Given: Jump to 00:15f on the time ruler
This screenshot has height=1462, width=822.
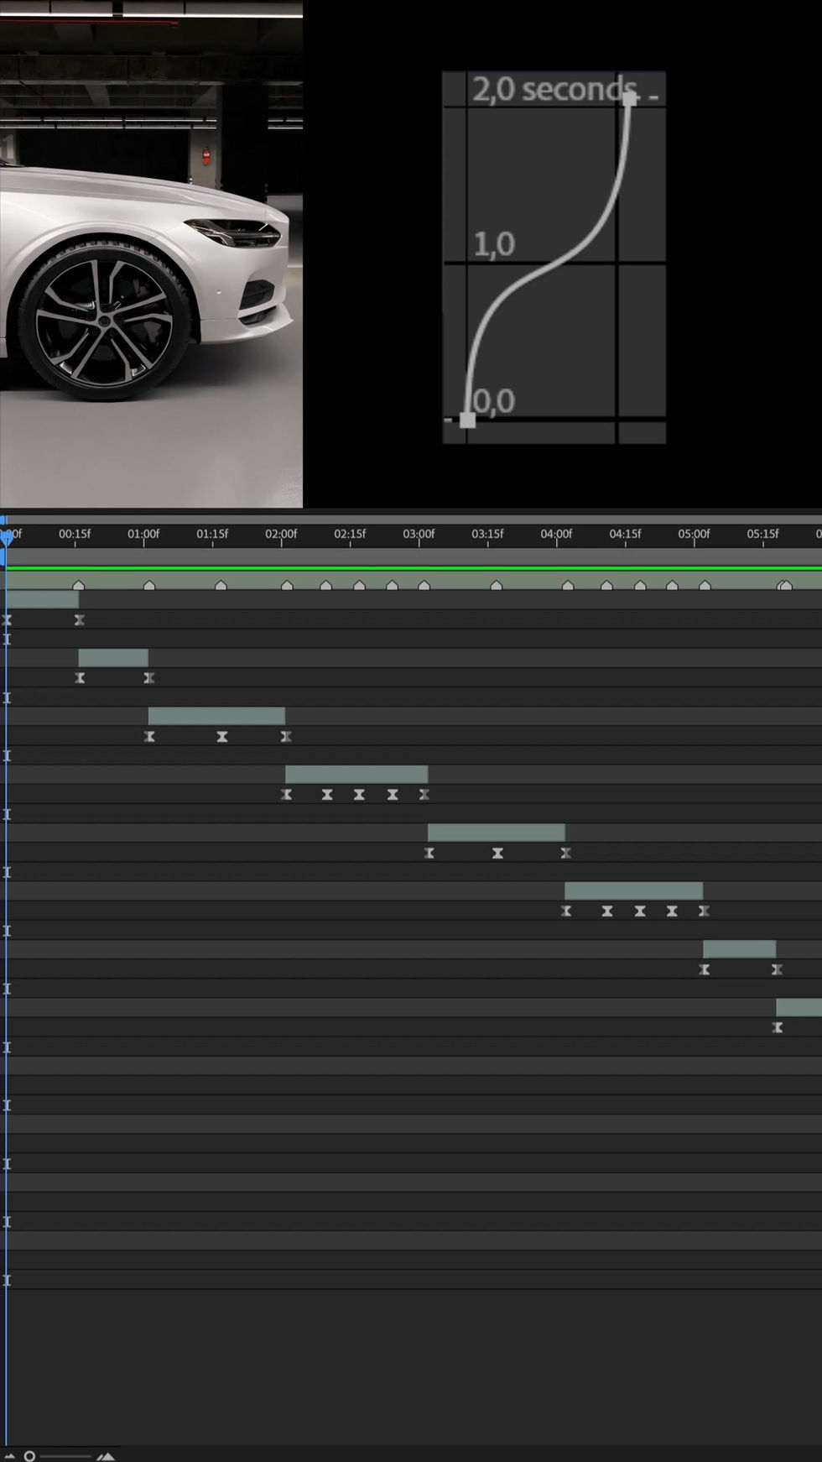Looking at the screenshot, I should tap(75, 534).
